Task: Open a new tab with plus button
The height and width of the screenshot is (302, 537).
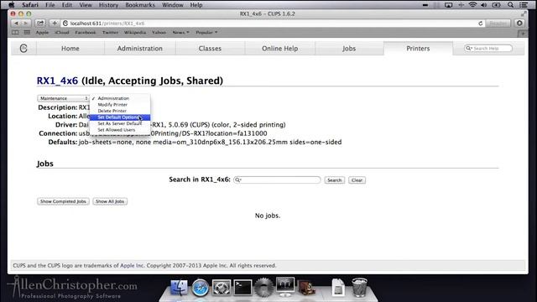Action: pyautogui.click(x=523, y=34)
